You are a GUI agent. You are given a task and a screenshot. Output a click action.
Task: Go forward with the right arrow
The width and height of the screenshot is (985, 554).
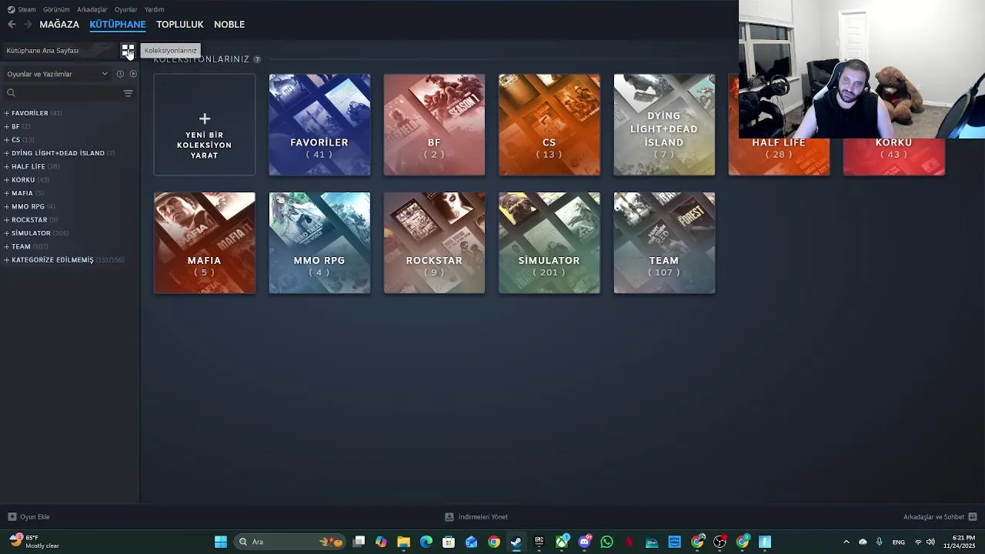[28, 25]
